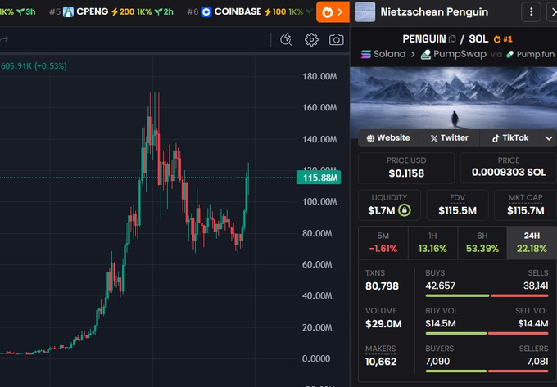The image size is (557, 387).
Task: Click the 605.91K (+0.53%) chart legend value
Action: [x=34, y=66]
